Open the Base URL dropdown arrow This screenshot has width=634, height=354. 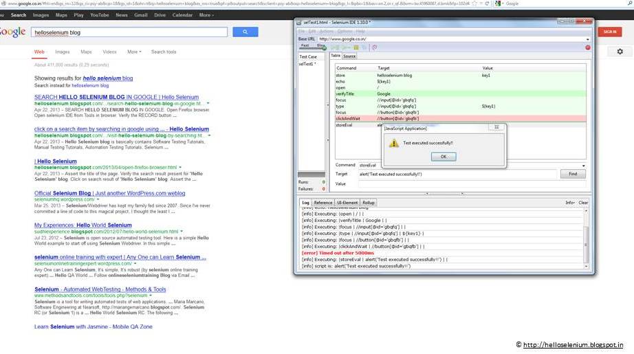click(587, 39)
